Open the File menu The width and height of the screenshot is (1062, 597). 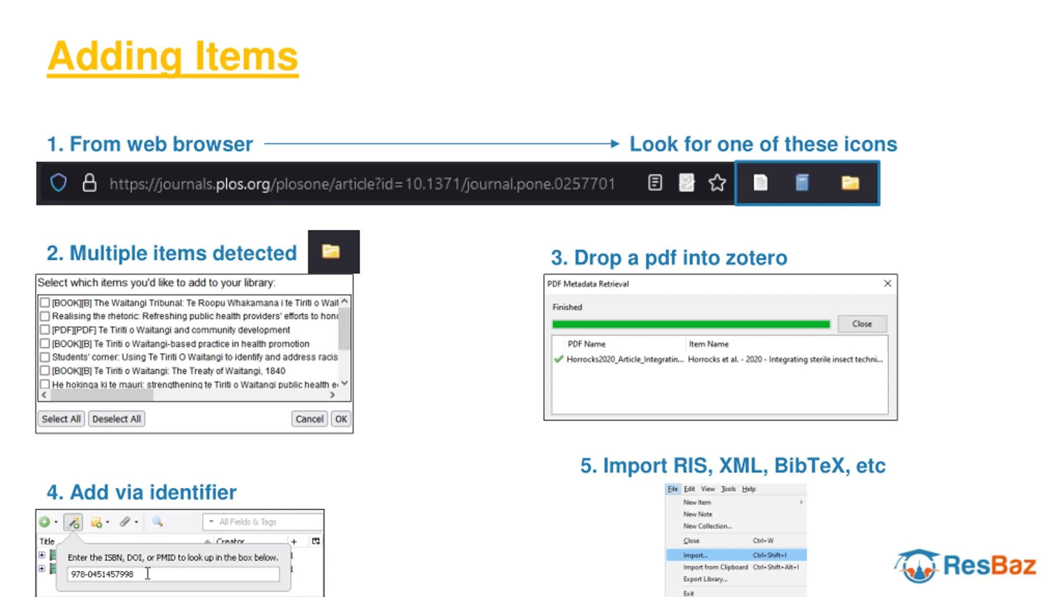click(x=672, y=489)
